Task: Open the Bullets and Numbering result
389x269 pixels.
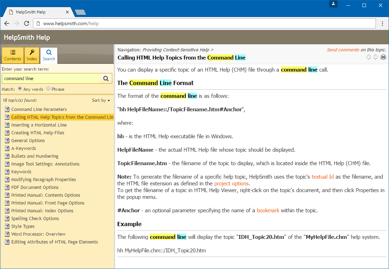Action: click(35, 156)
